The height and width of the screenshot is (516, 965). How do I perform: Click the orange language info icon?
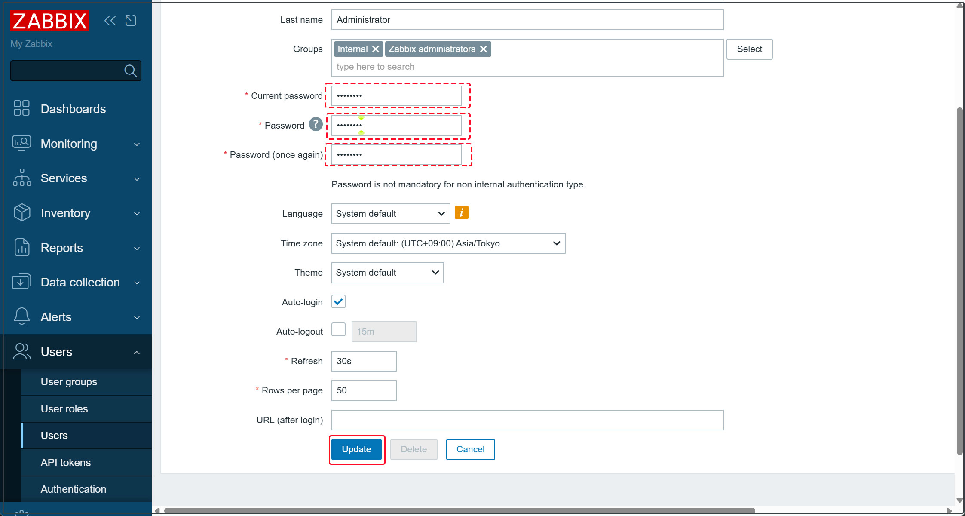[461, 212]
